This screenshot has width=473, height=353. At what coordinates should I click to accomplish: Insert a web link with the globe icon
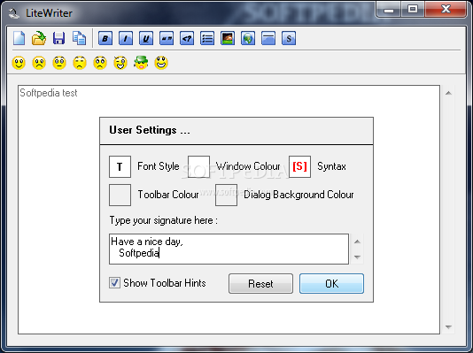(248, 38)
